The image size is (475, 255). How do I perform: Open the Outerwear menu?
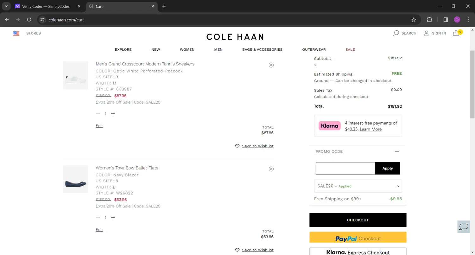pyautogui.click(x=314, y=50)
